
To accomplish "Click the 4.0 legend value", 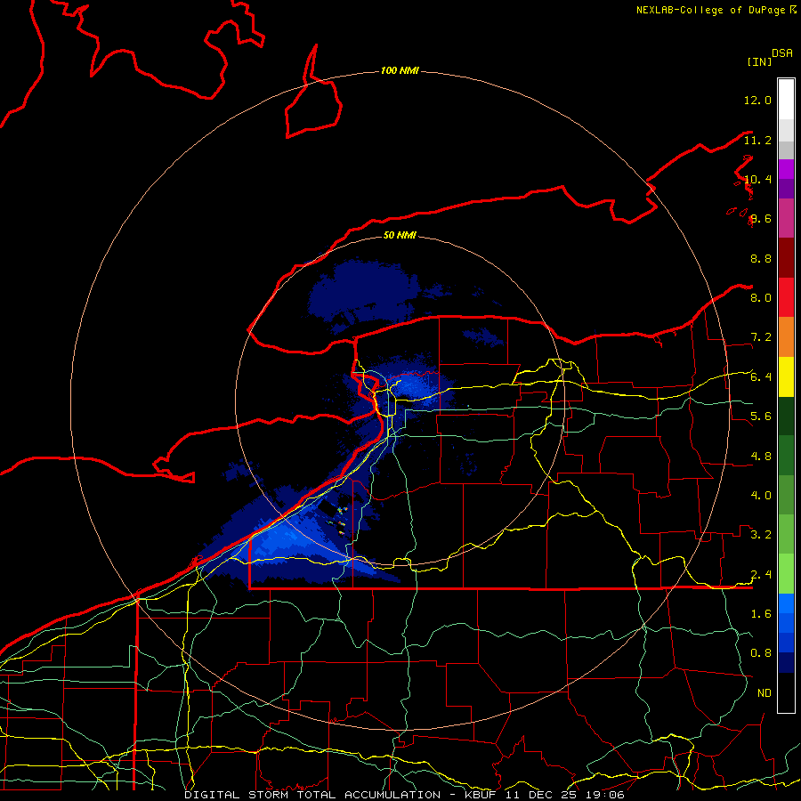I will pyautogui.click(x=761, y=495).
